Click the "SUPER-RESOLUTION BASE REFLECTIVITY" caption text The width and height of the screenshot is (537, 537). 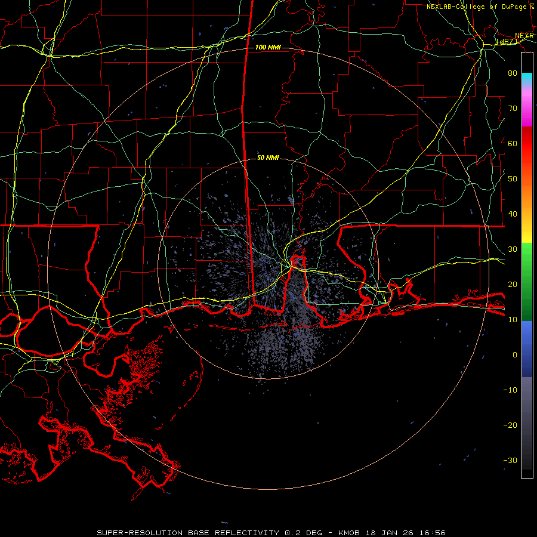(188, 533)
